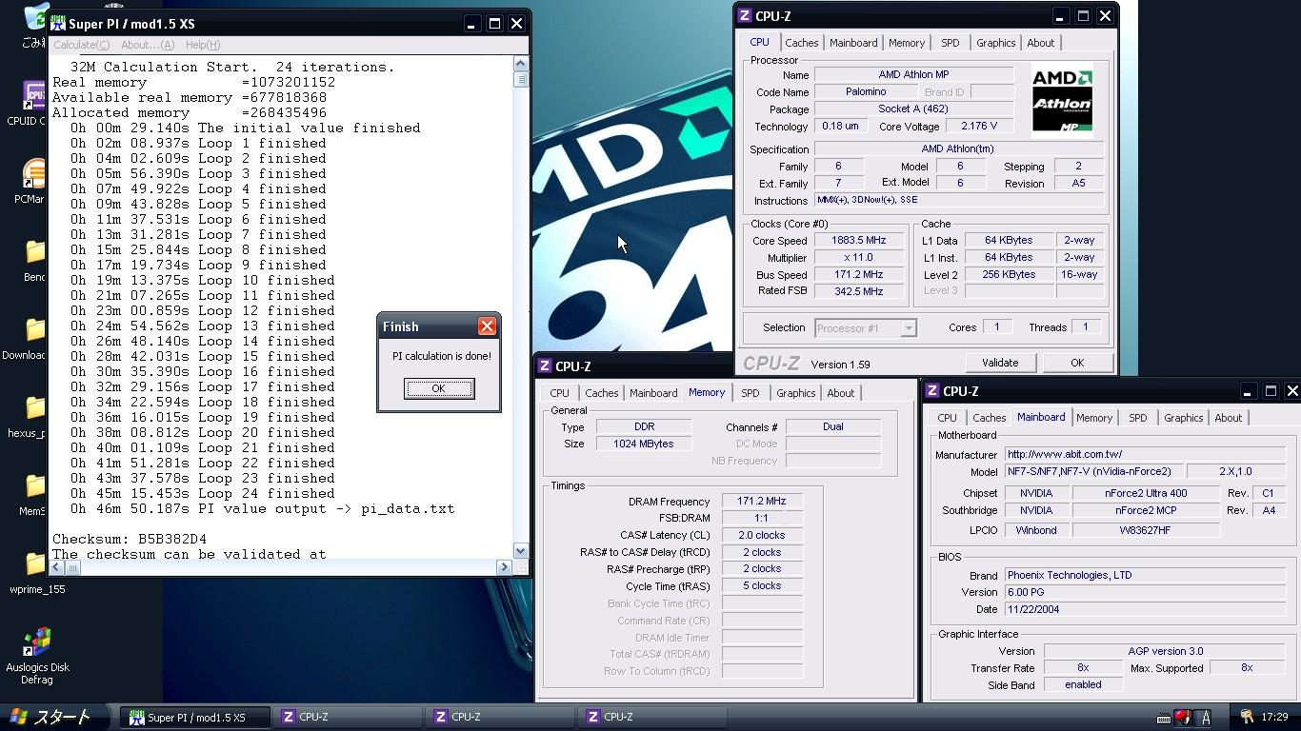
Task: Click the Loop 24 finished line
Action: click(x=203, y=493)
